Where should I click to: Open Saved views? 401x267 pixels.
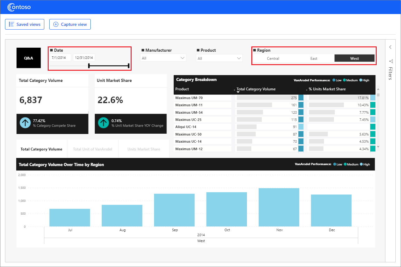point(25,24)
